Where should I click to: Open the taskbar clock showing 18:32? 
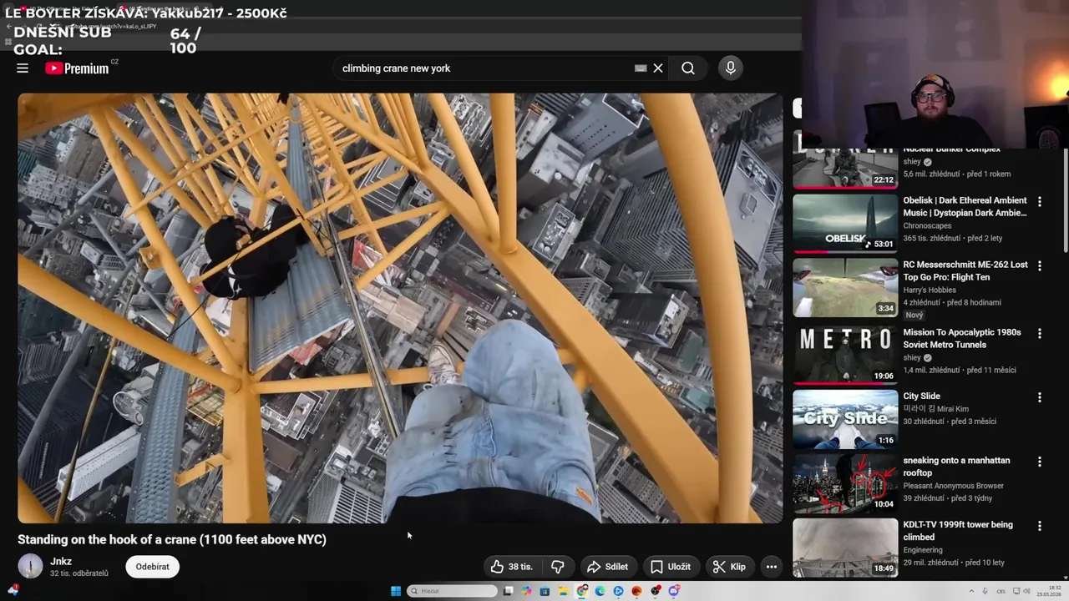(x=1050, y=591)
